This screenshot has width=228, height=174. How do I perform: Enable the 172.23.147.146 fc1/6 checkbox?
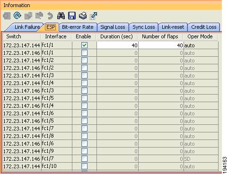pyautogui.click(x=85, y=144)
